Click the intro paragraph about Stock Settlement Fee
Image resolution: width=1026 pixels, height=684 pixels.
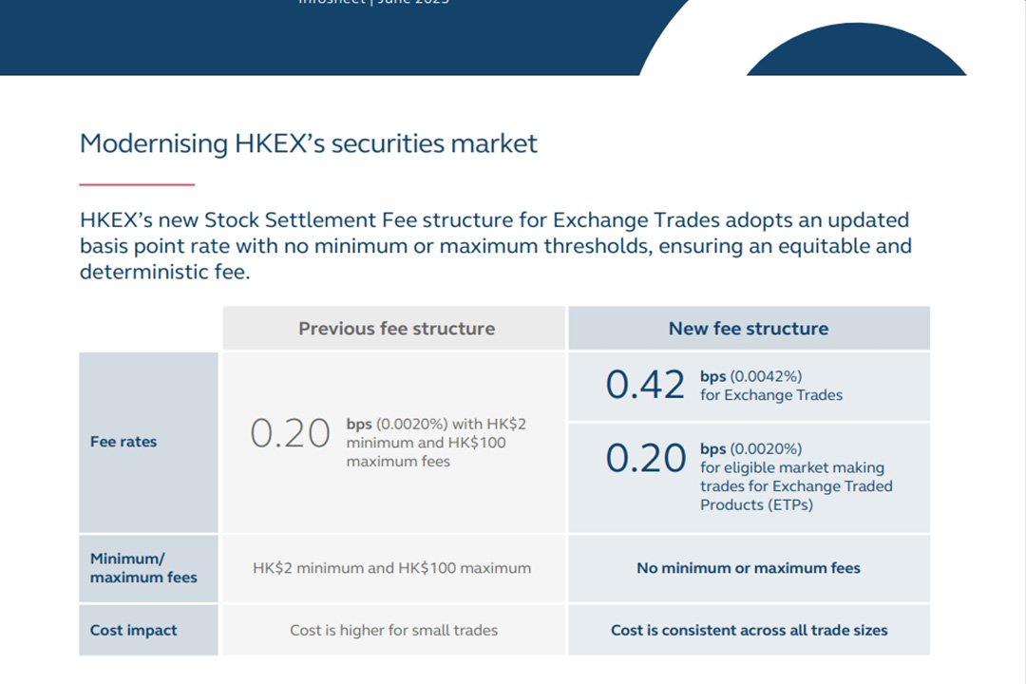click(x=495, y=245)
